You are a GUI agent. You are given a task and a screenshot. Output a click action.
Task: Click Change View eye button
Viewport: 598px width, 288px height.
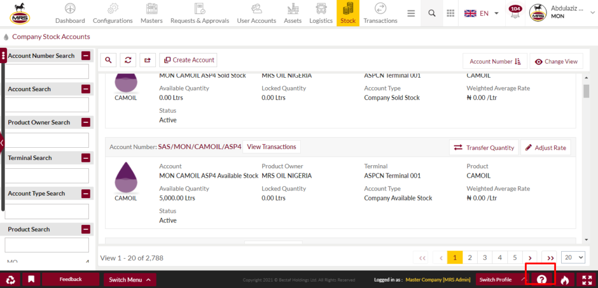[557, 61]
